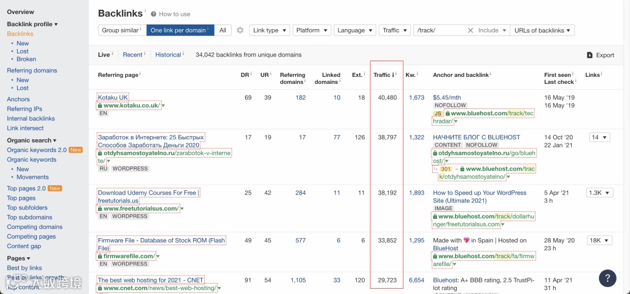The height and width of the screenshot is (294, 630).
Task: Click the lock icon beside www.kotaku.co.uk
Action: (x=100, y=105)
